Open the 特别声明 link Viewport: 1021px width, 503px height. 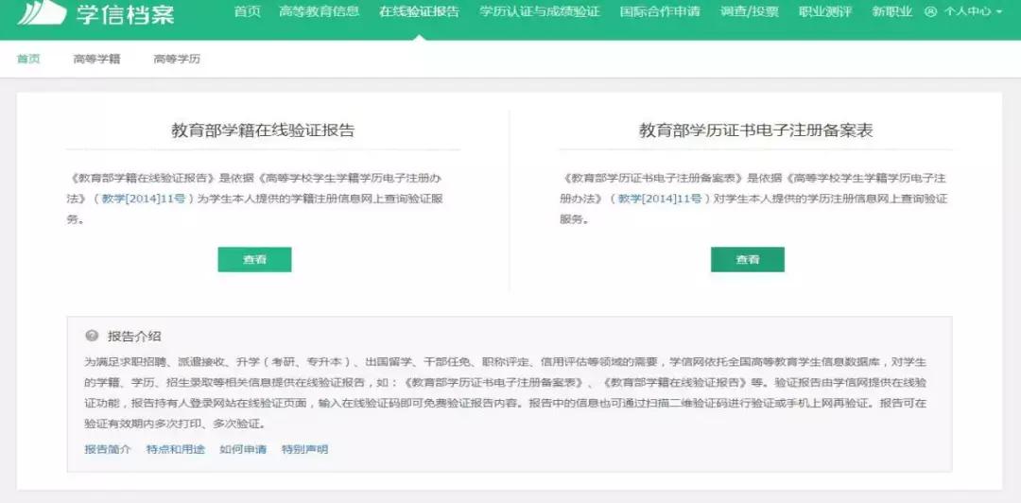pos(304,449)
